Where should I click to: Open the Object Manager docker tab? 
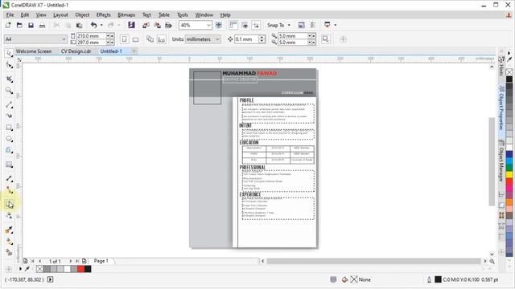tap(501, 161)
